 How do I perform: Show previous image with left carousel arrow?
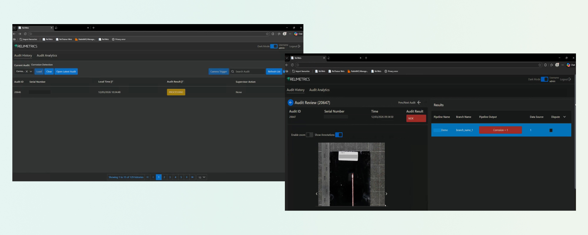(x=317, y=194)
